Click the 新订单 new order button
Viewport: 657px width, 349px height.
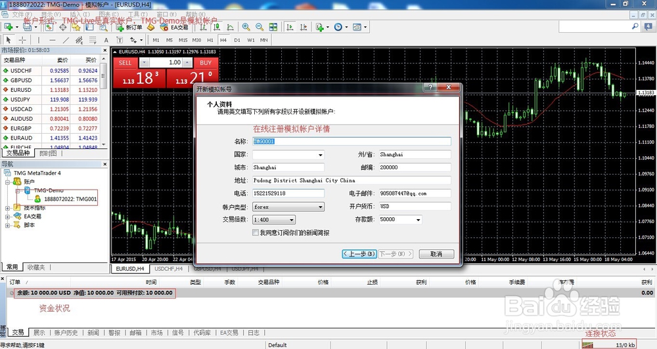(x=129, y=27)
